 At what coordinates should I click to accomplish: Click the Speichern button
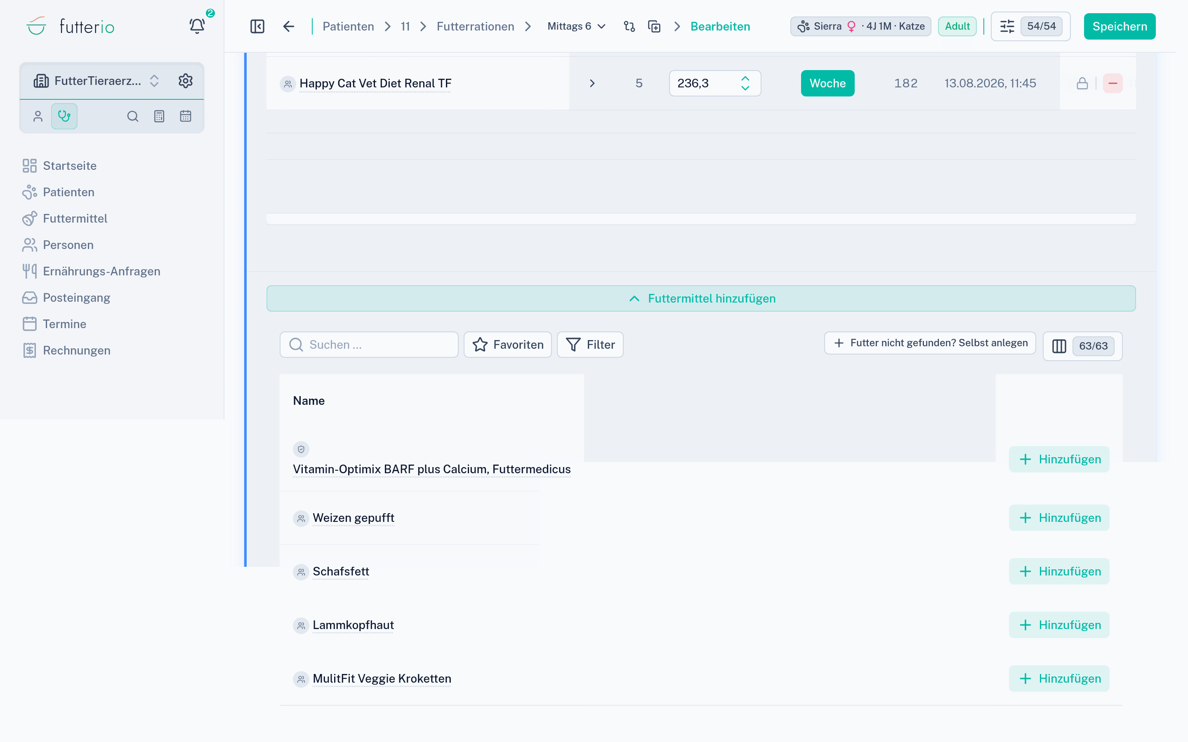(x=1119, y=26)
